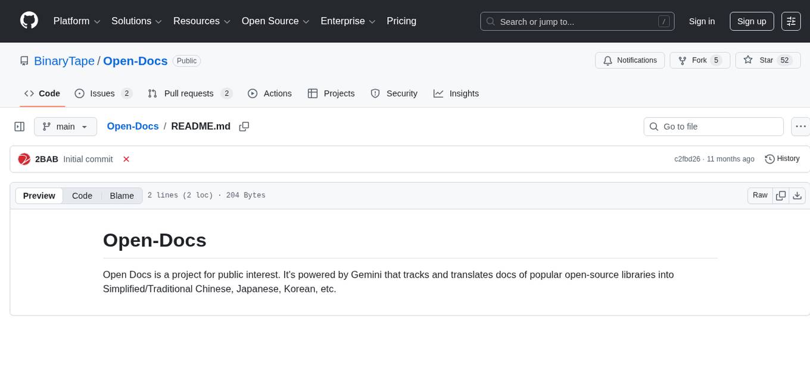Image resolution: width=810 pixels, height=372 pixels.
Task: Check the failed commit status X
Action: coord(126,159)
